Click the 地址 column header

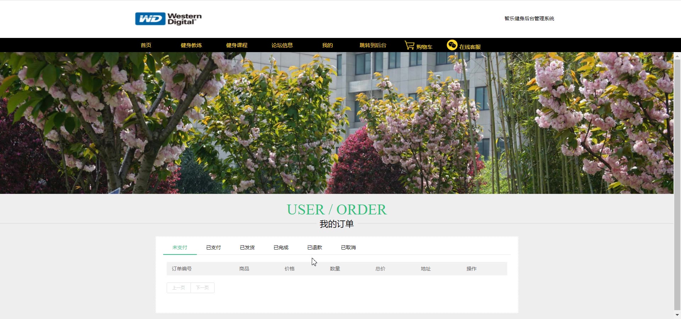426,269
